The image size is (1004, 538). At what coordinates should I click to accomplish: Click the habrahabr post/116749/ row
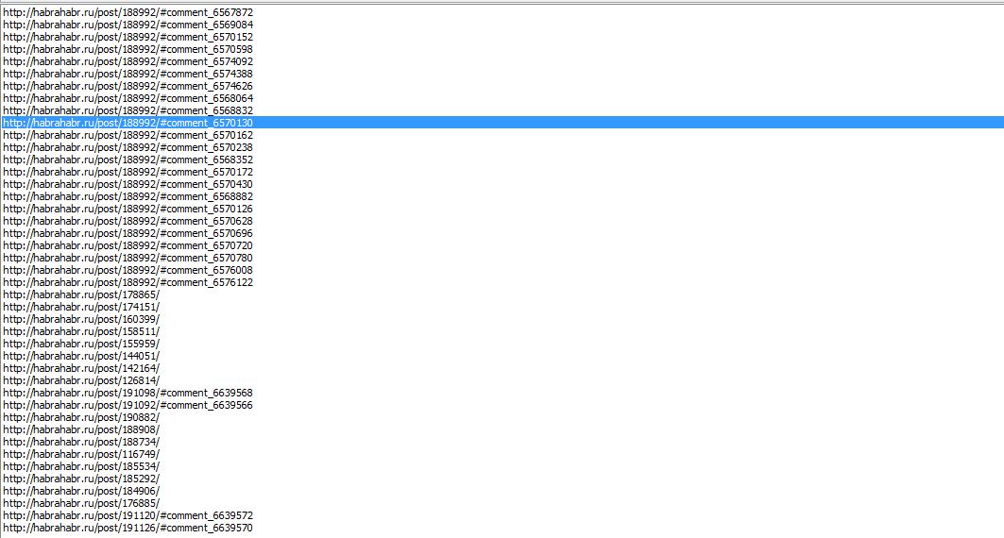pyautogui.click(x=81, y=454)
